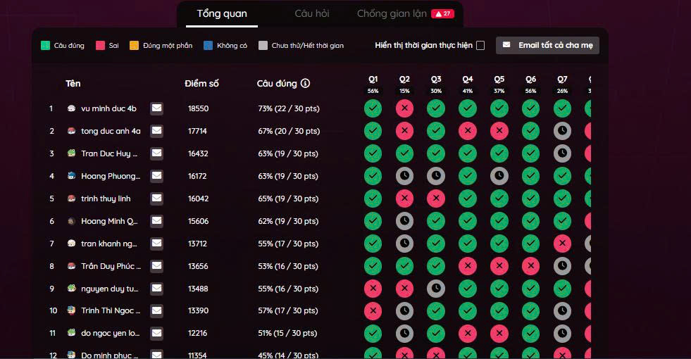Image resolution: width=691 pixels, height=359 pixels.
Task: Click Email tất cả cha mẹ button
Action: click(x=547, y=46)
